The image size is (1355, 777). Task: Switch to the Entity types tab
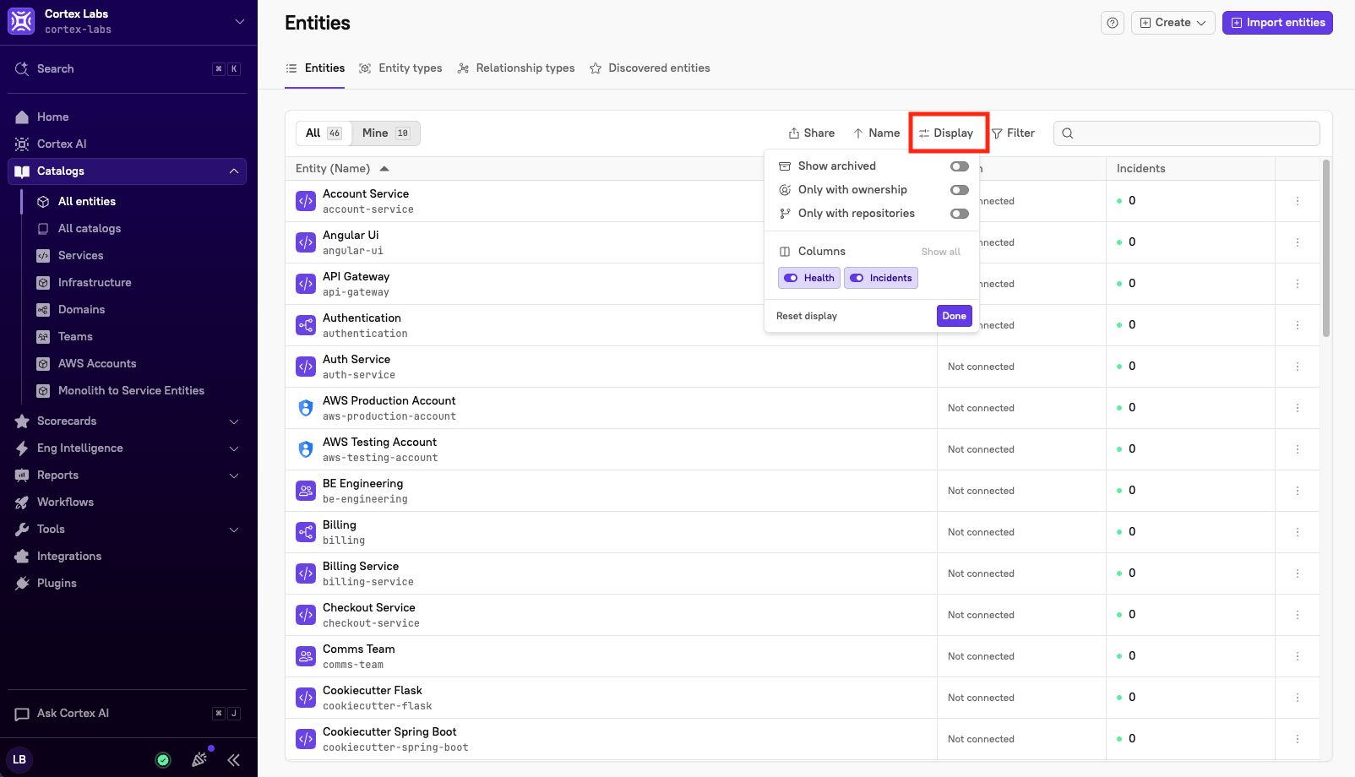coord(400,68)
